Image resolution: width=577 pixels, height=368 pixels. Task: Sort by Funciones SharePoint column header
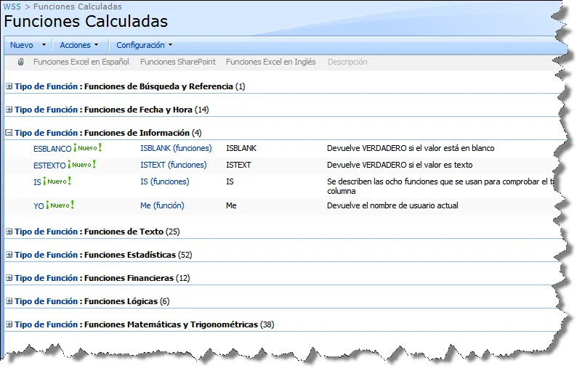coord(178,62)
